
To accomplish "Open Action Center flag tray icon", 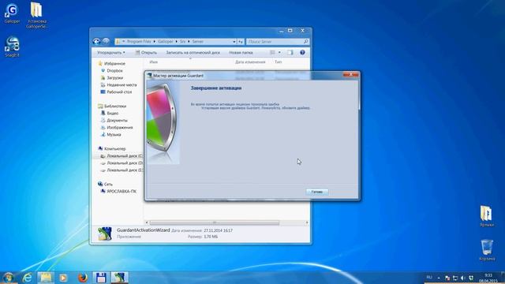I will [x=447, y=278].
